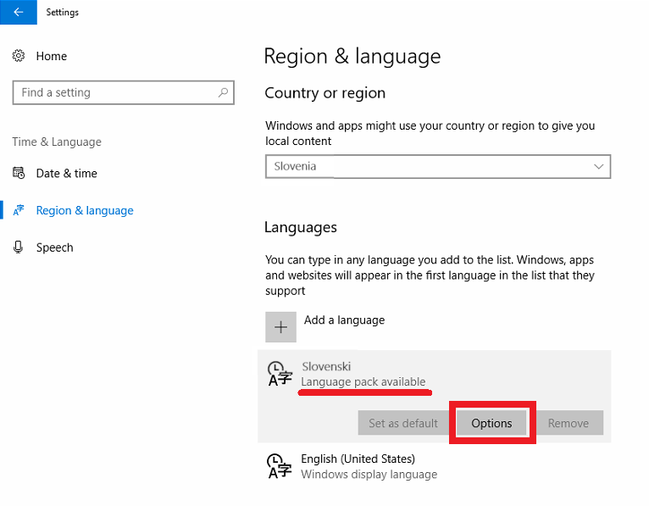The height and width of the screenshot is (506, 649).
Task: Expand country list via chevron arrow
Action: [598, 166]
